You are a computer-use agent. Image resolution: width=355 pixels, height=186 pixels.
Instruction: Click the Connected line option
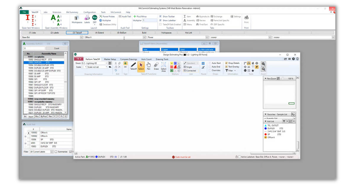tap(191, 71)
